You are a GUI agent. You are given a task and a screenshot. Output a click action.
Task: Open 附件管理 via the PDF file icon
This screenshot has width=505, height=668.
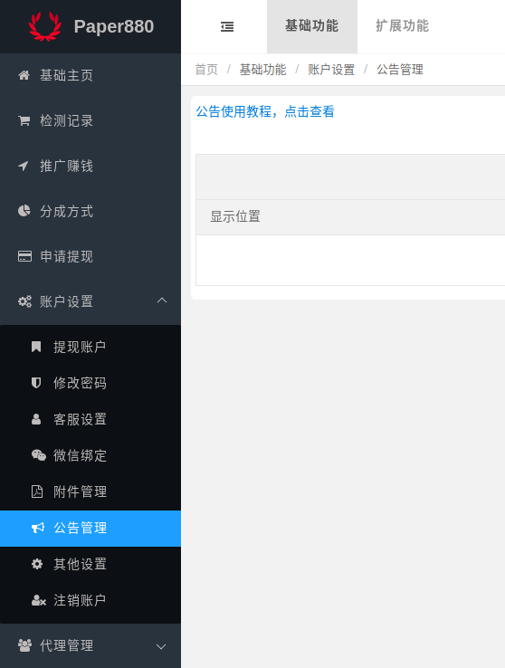click(37, 491)
